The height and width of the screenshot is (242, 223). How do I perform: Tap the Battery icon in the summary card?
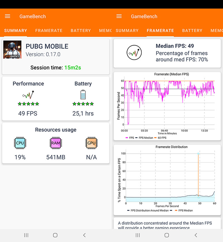click(x=83, y=95)
